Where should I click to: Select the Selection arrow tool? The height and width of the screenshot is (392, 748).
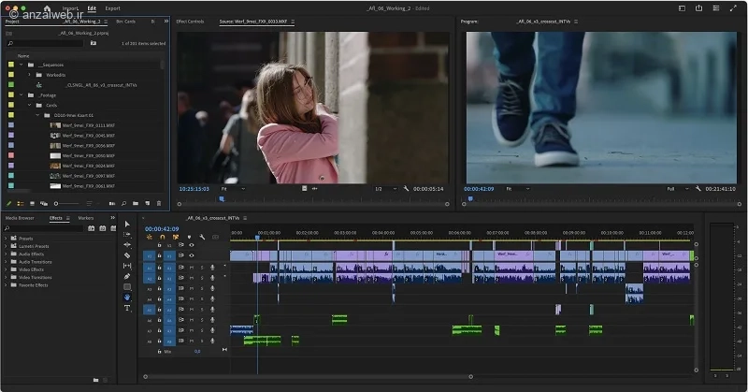127,224
